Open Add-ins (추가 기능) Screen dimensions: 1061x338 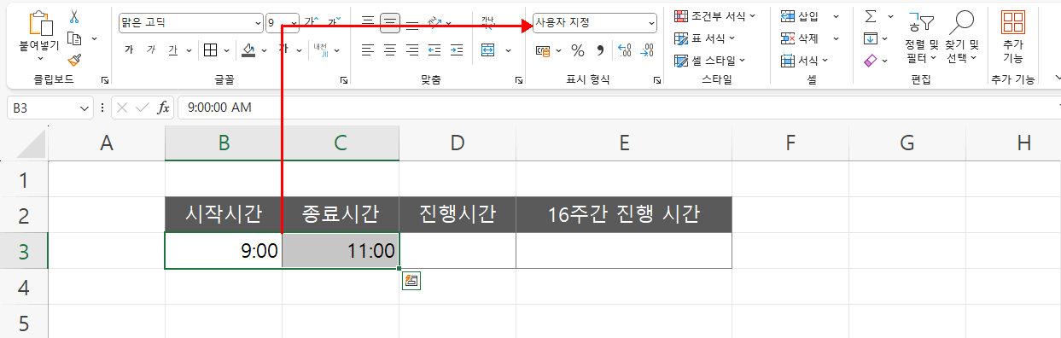(1013, 37)
